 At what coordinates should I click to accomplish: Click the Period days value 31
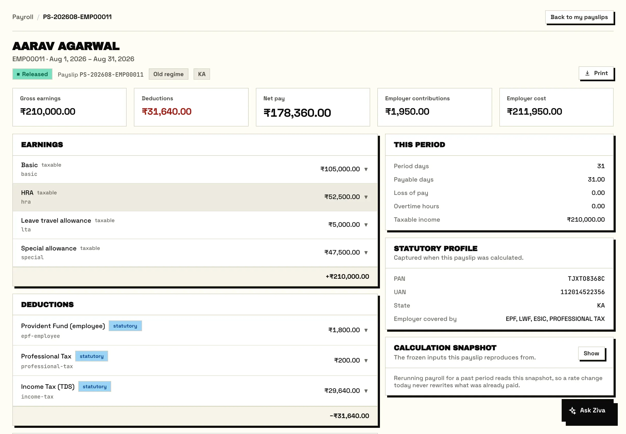[601, 166]
